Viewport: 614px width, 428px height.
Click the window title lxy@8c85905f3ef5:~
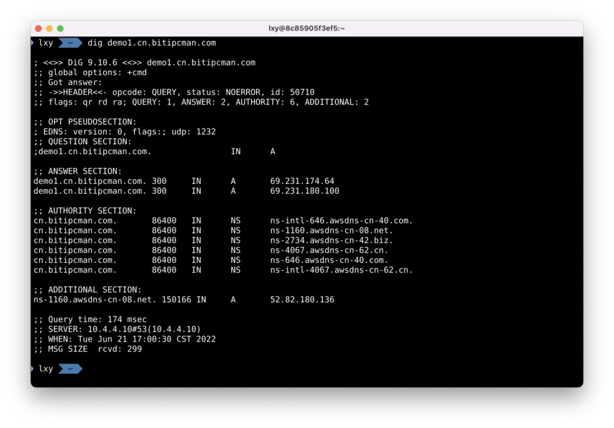pos(306,28)
